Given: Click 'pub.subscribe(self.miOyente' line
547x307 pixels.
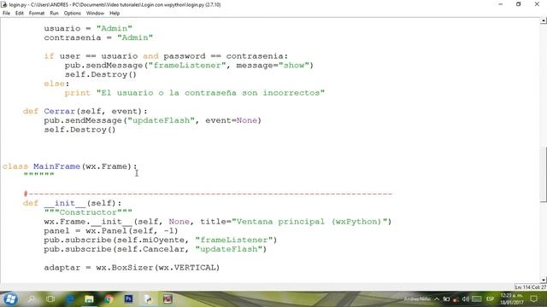Looking at the screenshot, I should tap(161, 240).
